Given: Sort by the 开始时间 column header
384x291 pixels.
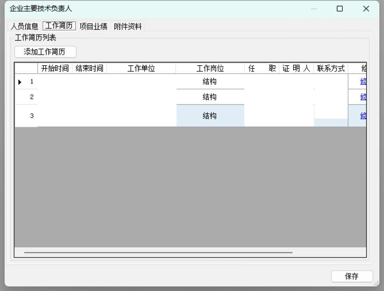Looking at the screenshot, I should pyautogui.click(x=55, y=68).
